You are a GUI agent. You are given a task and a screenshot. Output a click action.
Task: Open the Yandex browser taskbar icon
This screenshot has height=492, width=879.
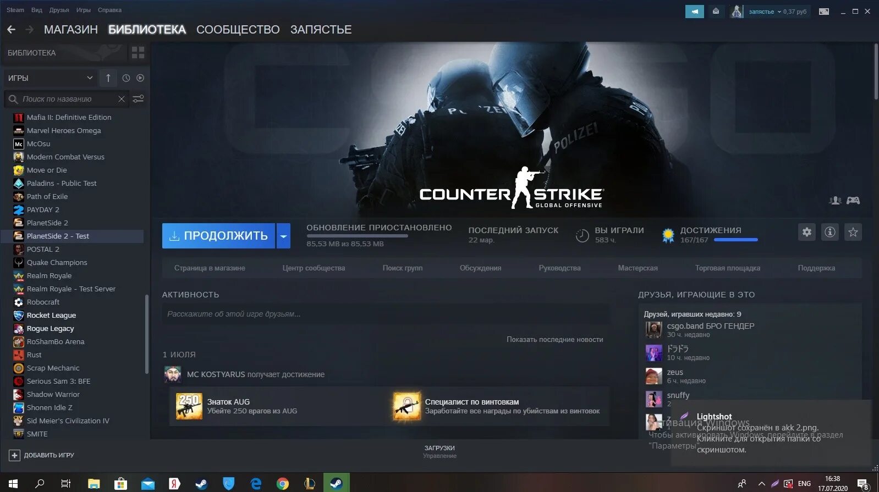(x=174, y=483)
